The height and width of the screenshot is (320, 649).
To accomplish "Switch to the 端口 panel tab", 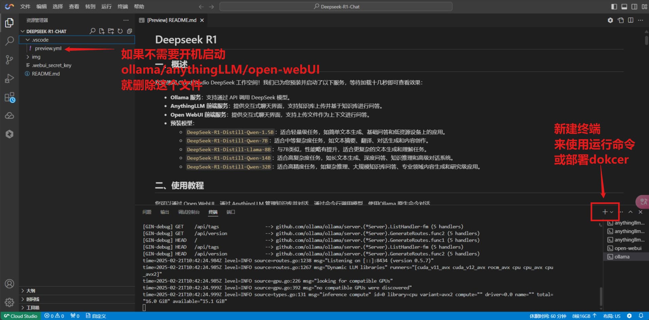I will (x=231, y=212).
